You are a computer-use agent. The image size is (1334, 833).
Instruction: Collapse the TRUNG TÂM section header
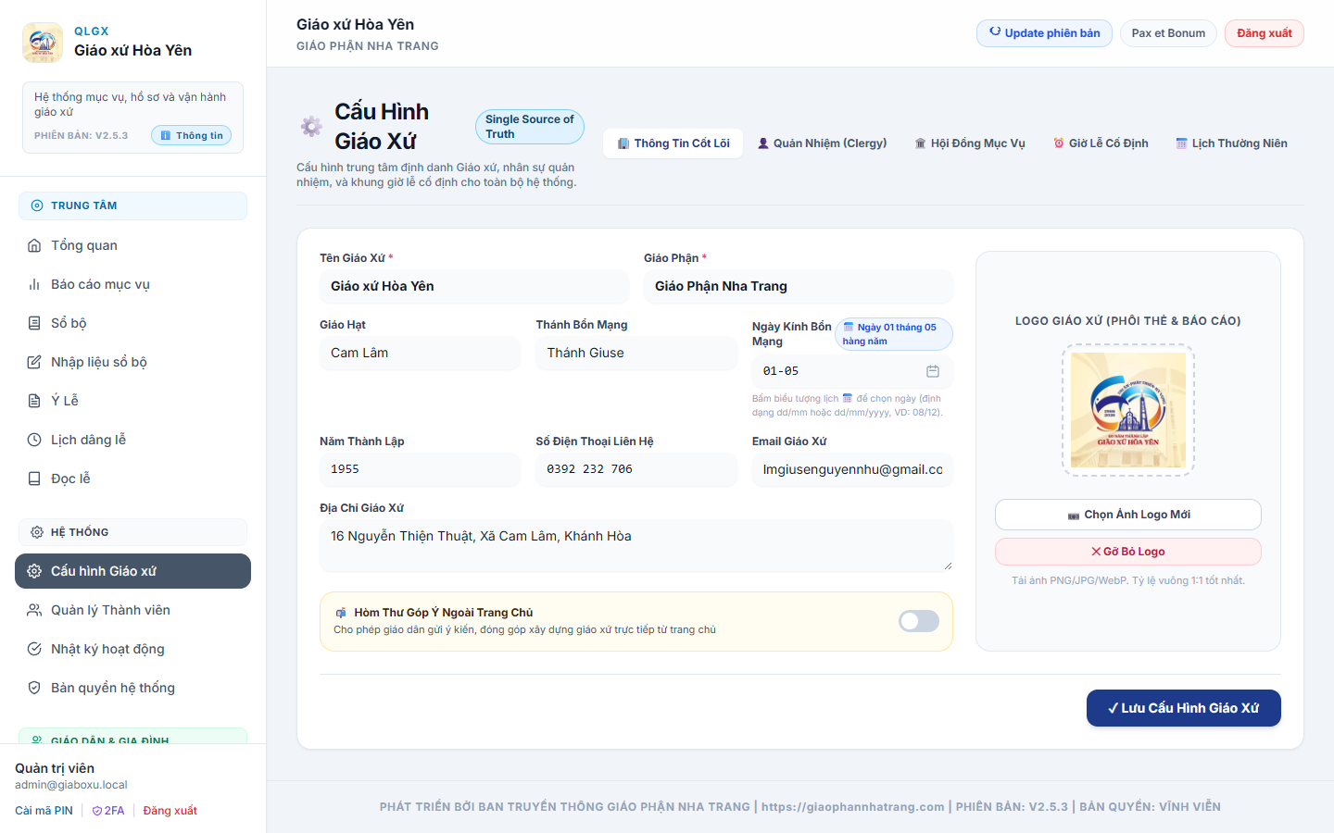coord(132,205)
